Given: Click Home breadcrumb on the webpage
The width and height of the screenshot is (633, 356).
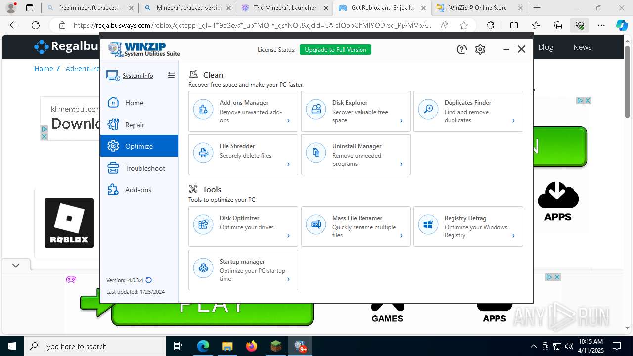Looking at the screenshot, I should click(x=44, y=69).
